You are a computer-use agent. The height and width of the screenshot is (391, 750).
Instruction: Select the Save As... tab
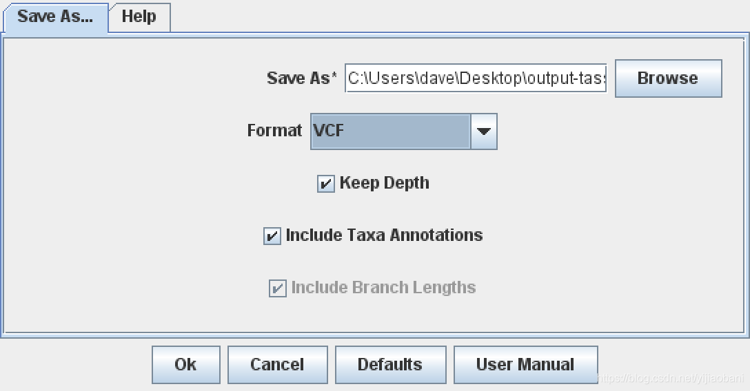[x=55, y=17]
